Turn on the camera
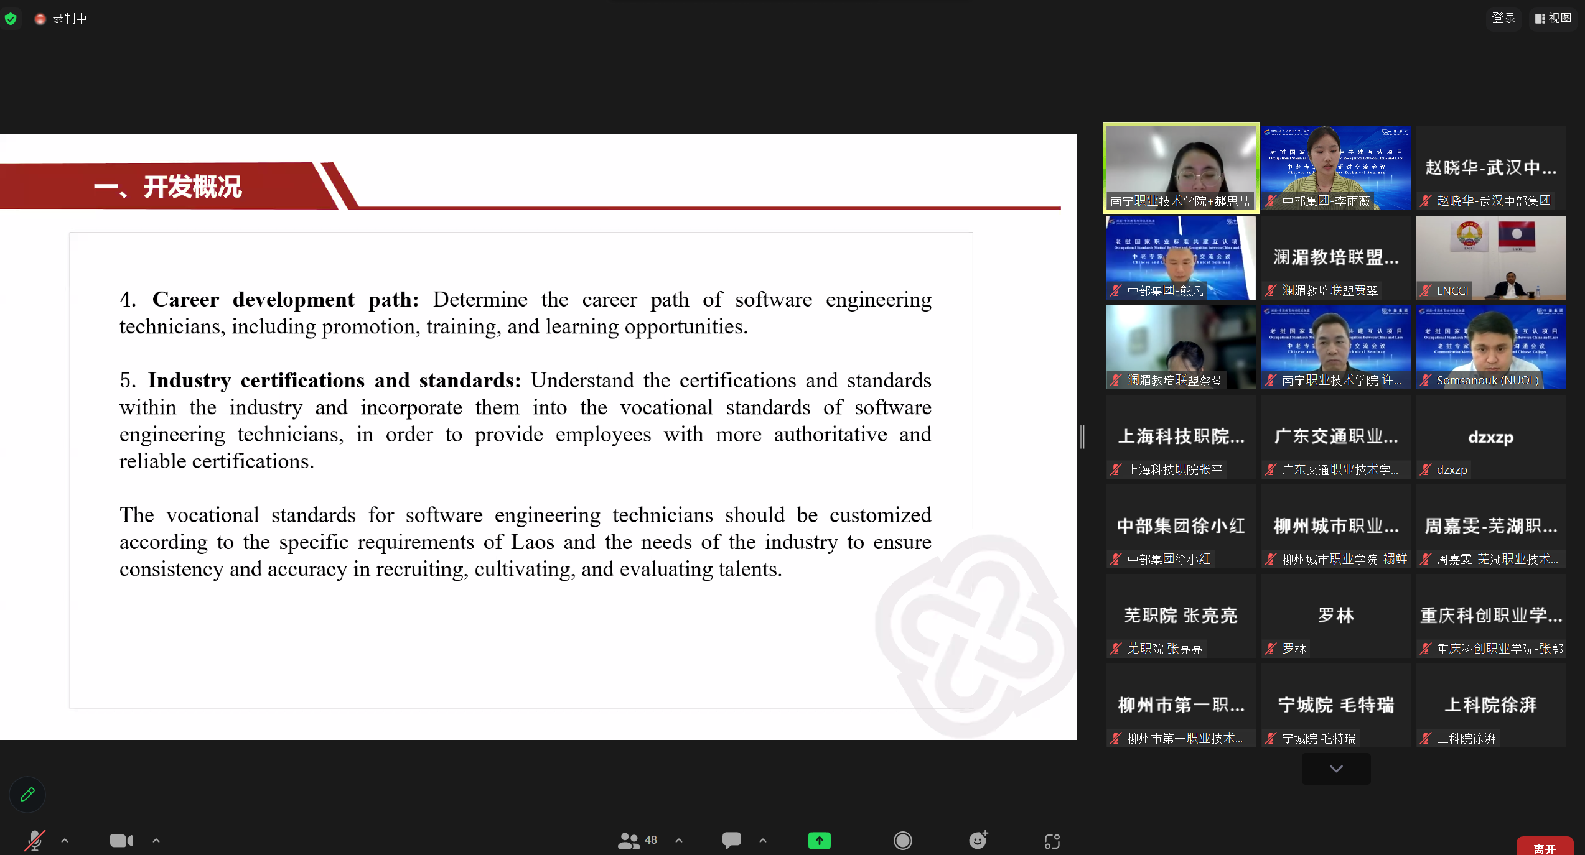The image size is (1585, 855). [x=121, y=839]
